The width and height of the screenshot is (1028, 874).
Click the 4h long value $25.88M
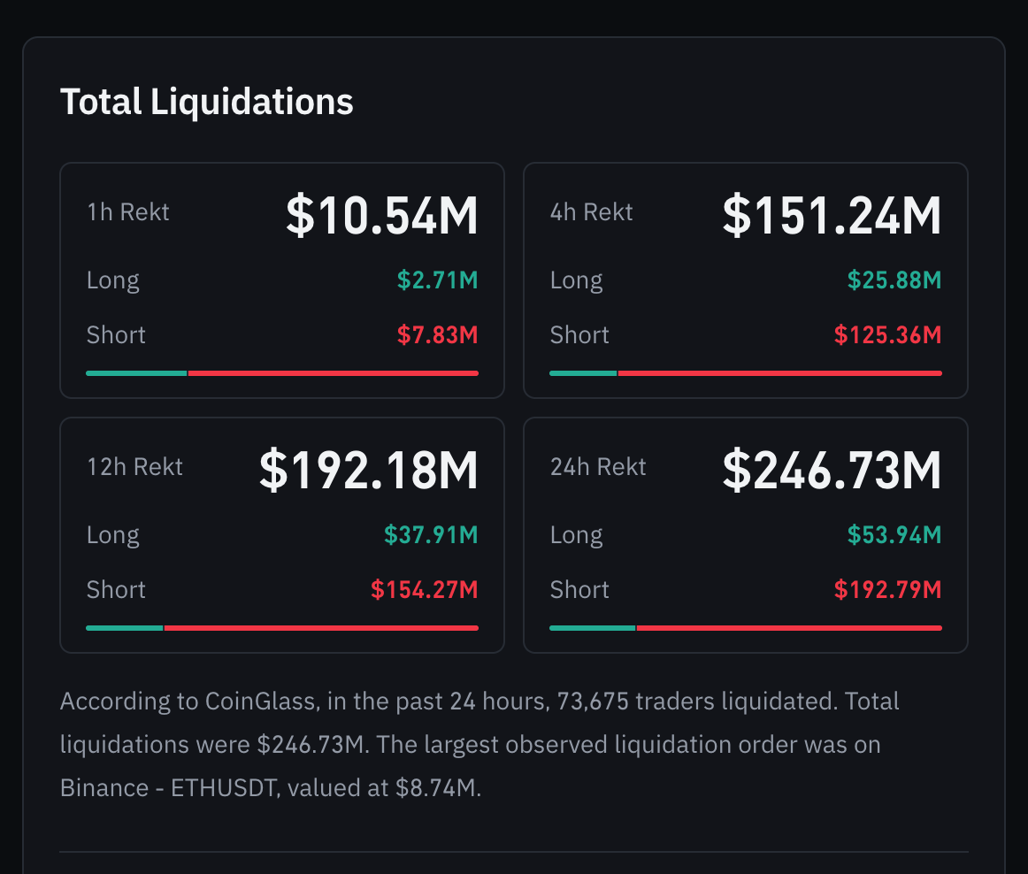pyautogui.click(x=894, y=280)
